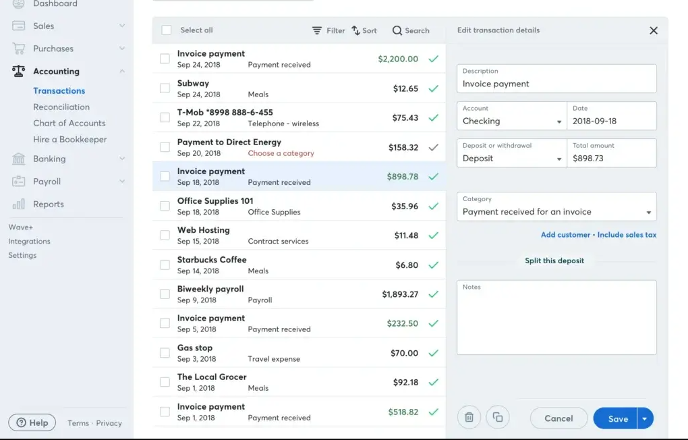Expand the Save button's dropdown arrow
Viewport: 688px width, 440px height.
[643, 418]
